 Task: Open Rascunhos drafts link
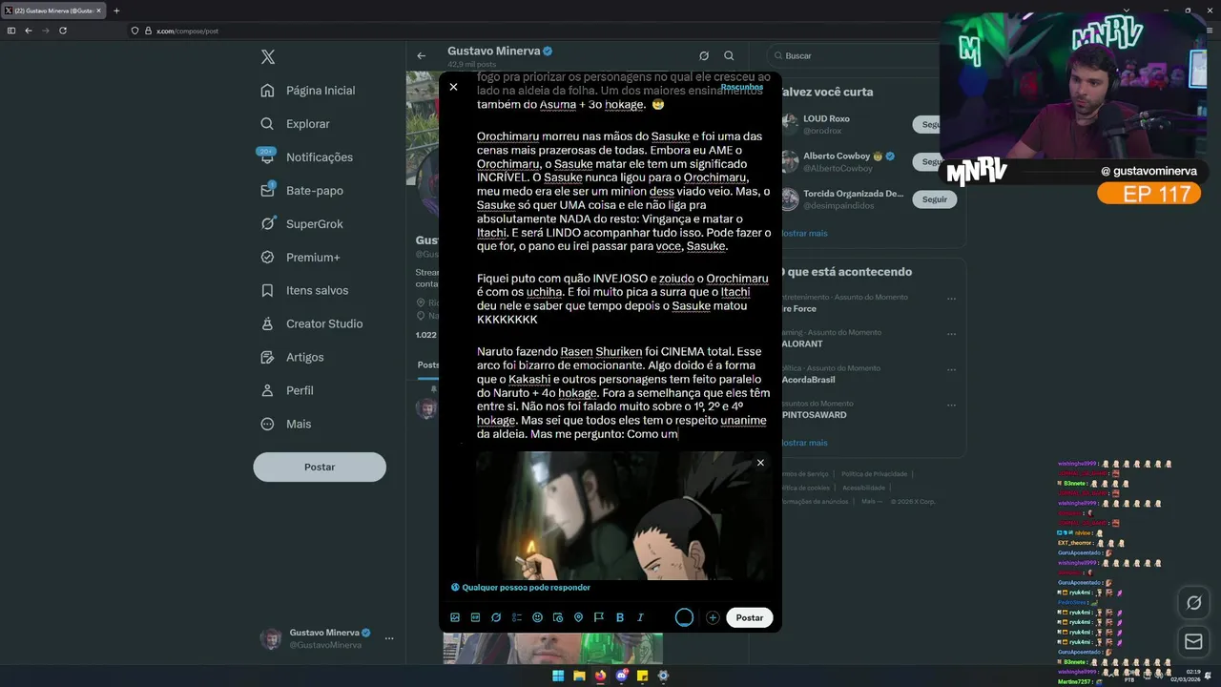741,87
